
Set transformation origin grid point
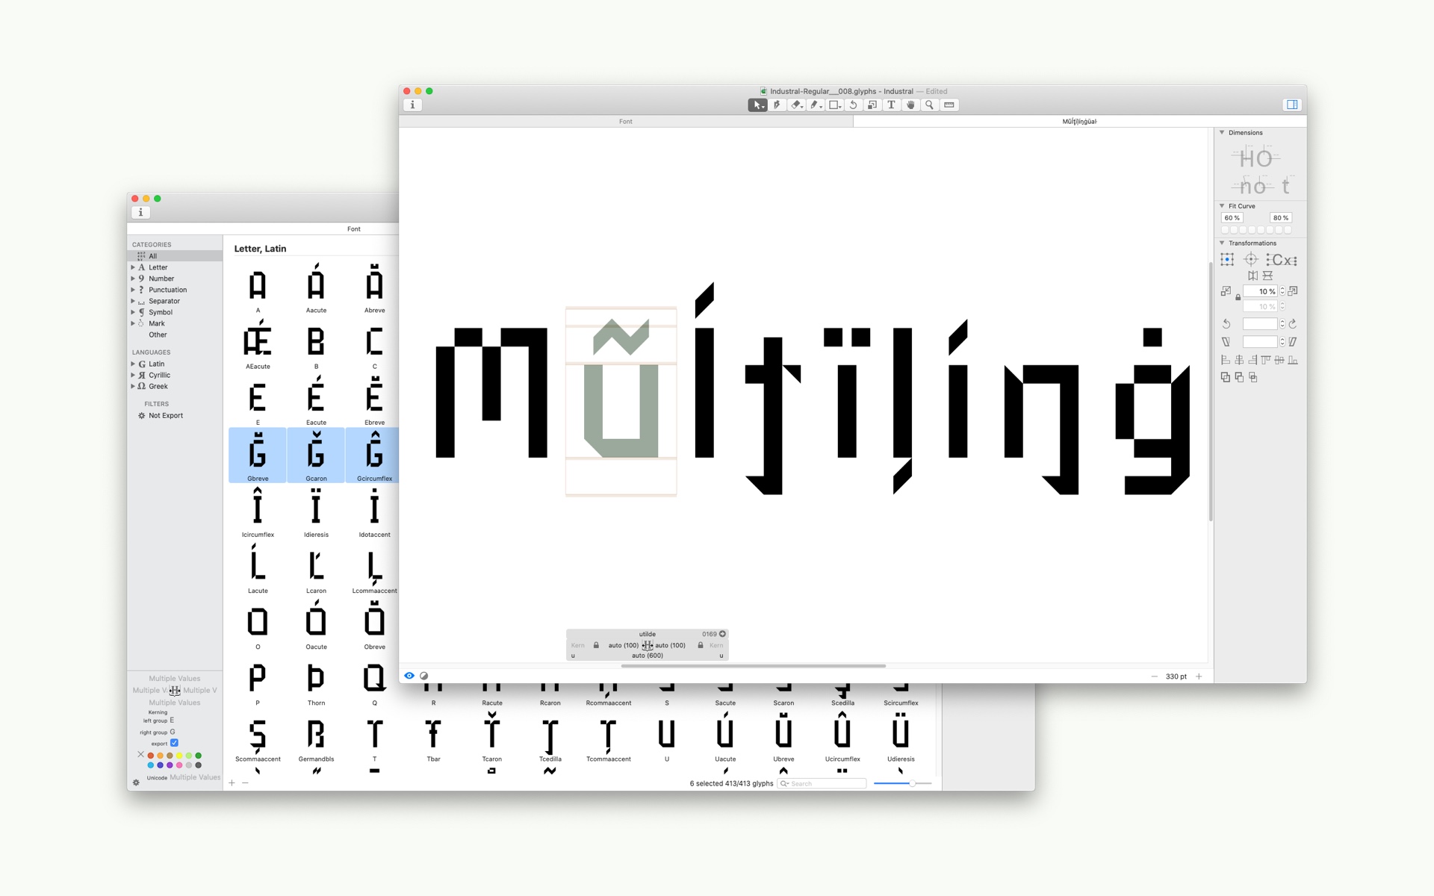1227,260
